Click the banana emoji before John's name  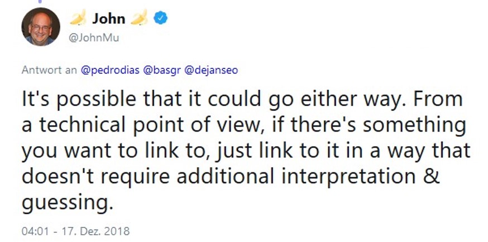tap(78, 17)
